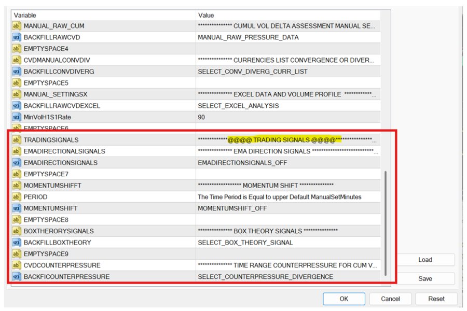
Task: Click the numeric icon beside BACKFILLRAWCVD
Action: coord(16,37)
